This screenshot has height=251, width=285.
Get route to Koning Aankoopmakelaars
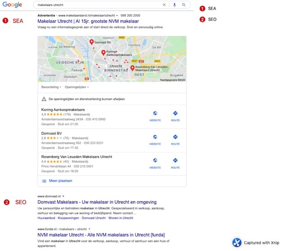coord(175,113)
